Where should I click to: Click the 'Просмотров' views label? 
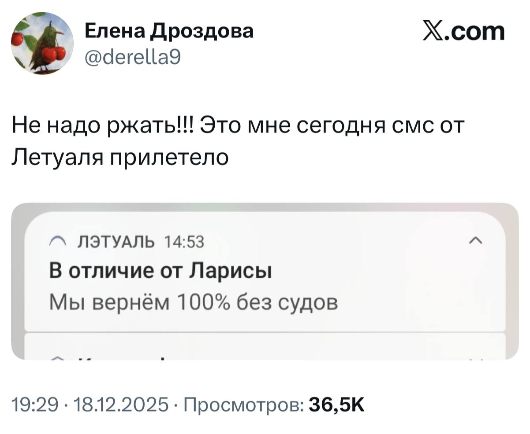pyautogui.click(x=242, y=403)
